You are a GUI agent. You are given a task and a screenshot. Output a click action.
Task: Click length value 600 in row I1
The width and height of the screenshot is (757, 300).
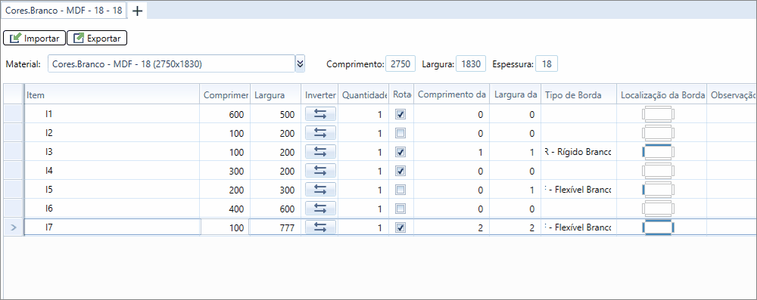click(225, 114)
